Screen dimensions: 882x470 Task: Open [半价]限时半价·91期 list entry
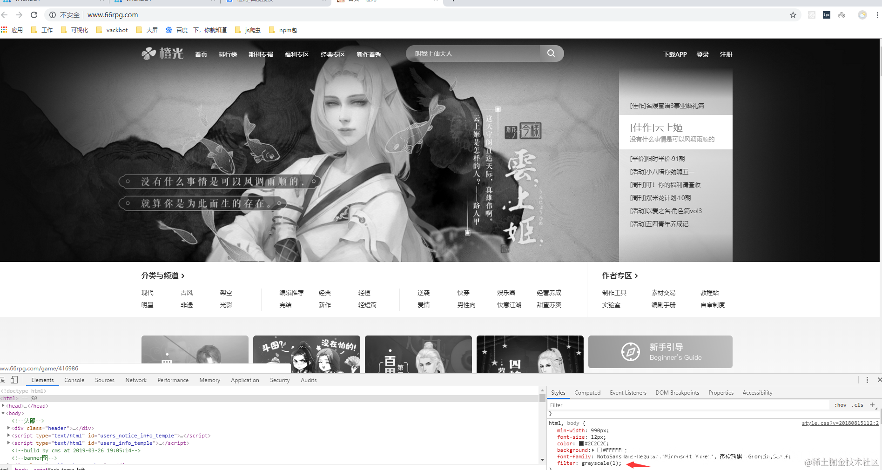coord(658,159)
